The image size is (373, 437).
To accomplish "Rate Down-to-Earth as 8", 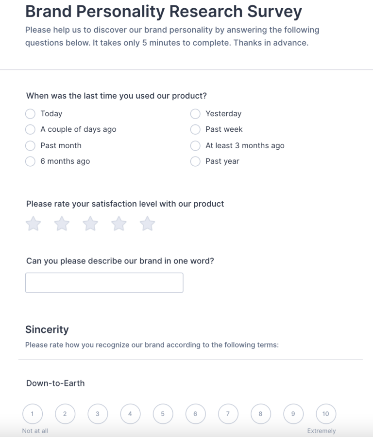I will pyautogui.click(x=260, y=414).
